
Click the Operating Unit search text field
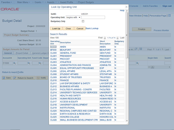point(93,17)
